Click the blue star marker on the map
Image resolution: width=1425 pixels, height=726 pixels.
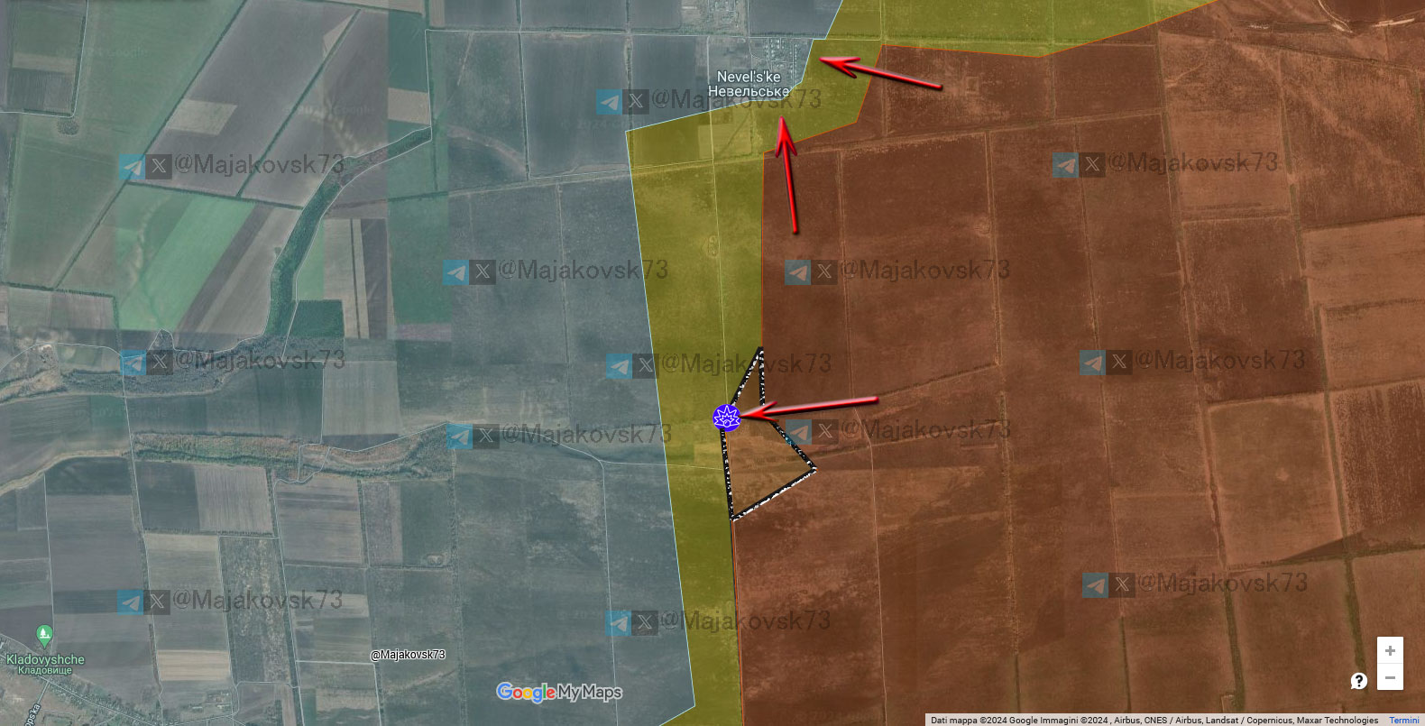point(727,418)
